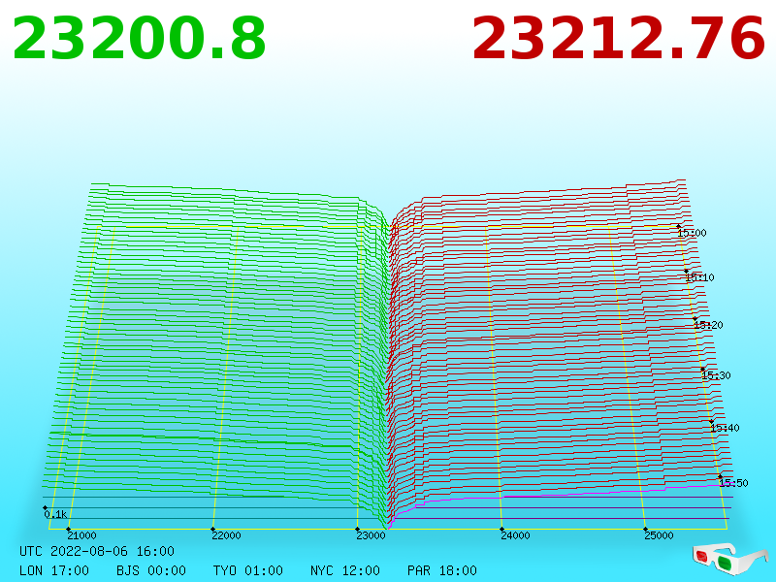Click the 15:20 time axis marker
This screenshot has height=582, width=776.
[708, 325]
